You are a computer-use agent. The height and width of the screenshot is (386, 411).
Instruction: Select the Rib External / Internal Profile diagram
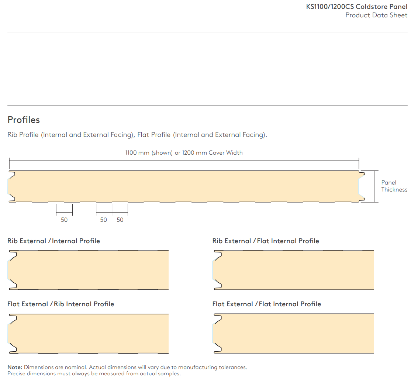coord(89,269)
